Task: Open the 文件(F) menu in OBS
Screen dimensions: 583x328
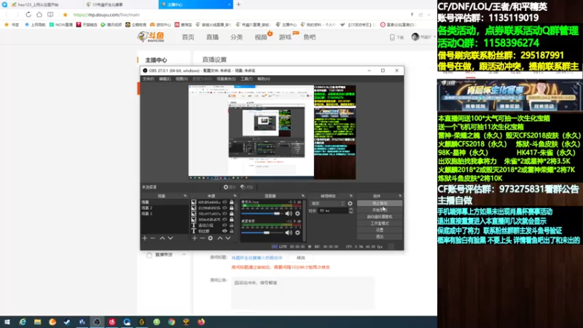Action: coord(148,79)
